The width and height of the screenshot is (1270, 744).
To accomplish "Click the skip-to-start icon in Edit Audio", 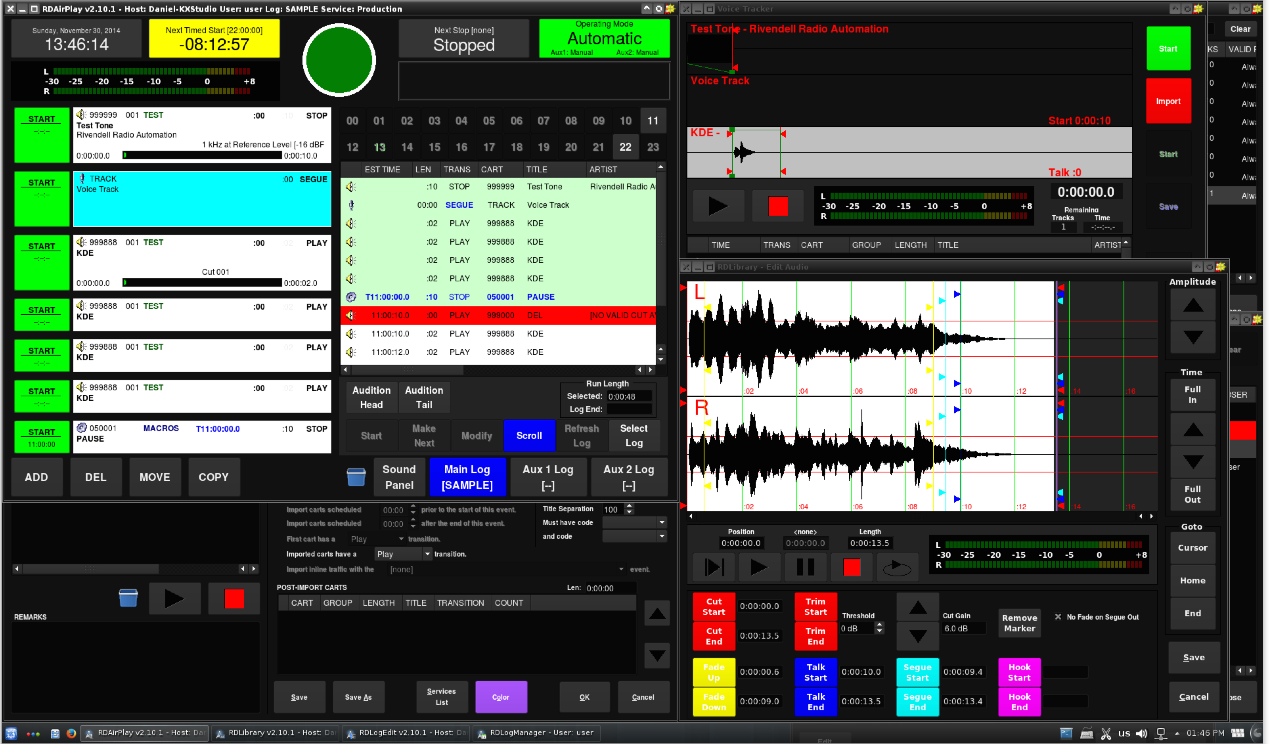I will pos(714,567).
